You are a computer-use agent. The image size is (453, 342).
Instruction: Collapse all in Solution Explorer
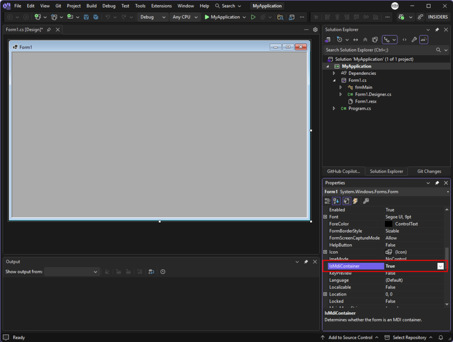pyautogui.click(x=365, y=40)
